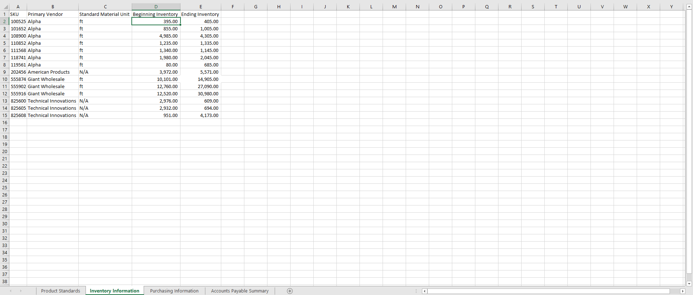Image resolution: width=693 pixels, height=295 pixels.
Task: Select Giant Wholesale cell for SKU 555874
Action: click(53, 79)
